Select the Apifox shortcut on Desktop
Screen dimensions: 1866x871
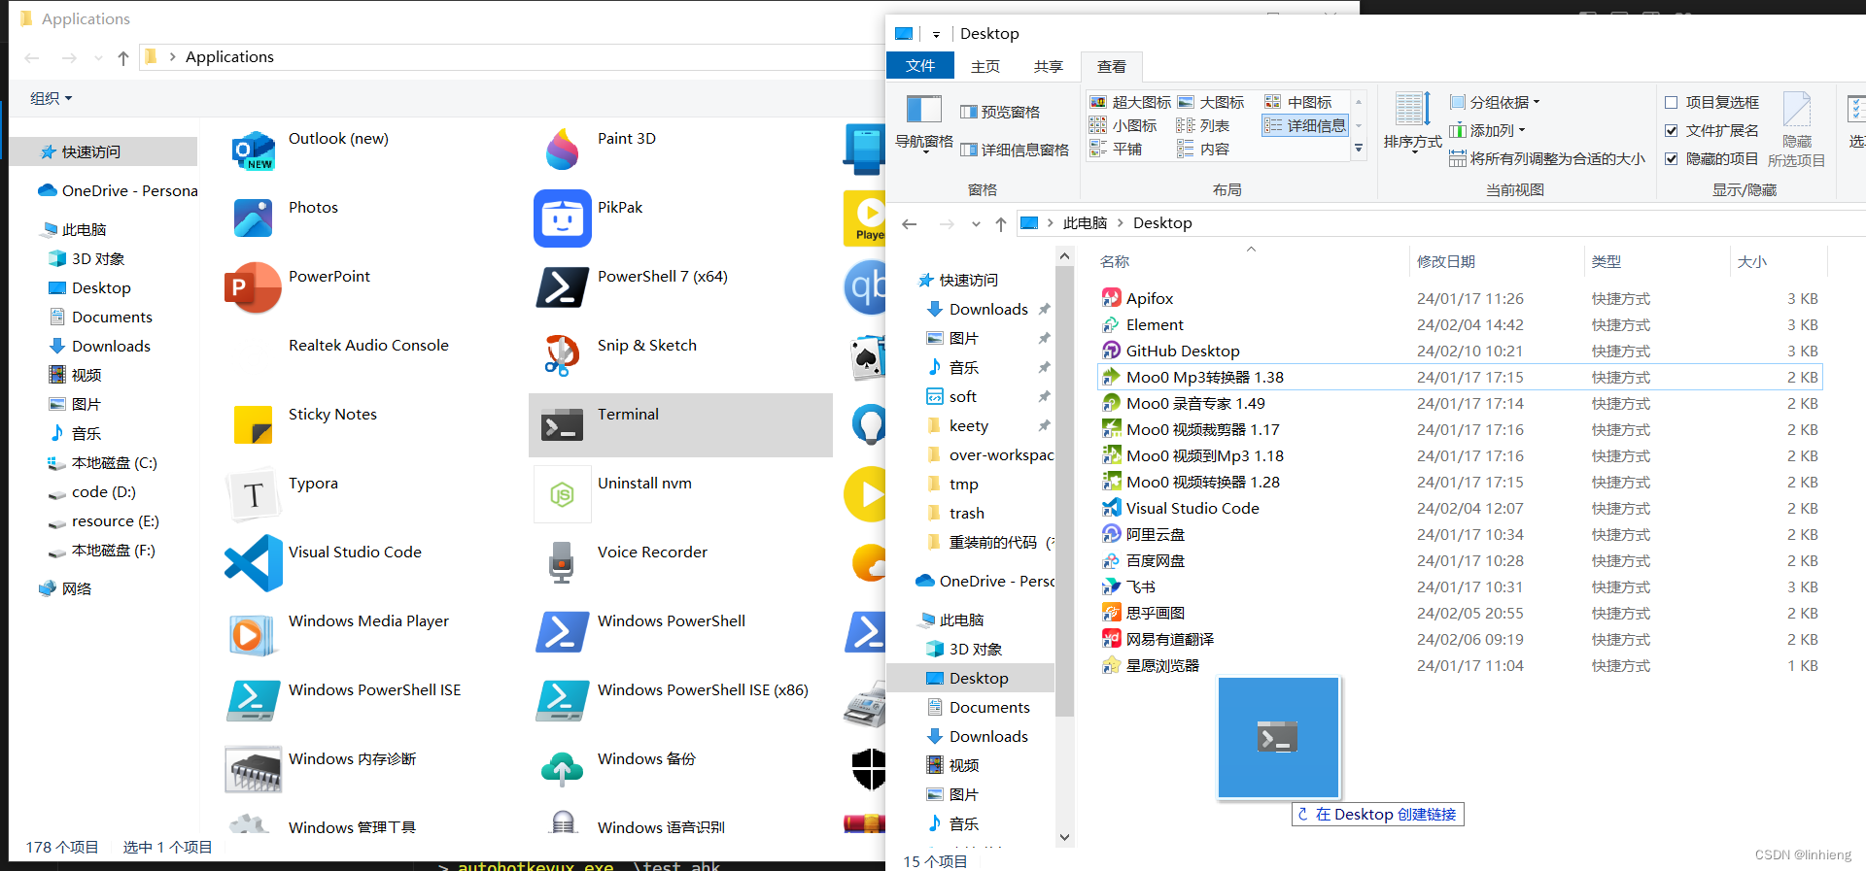click(1150, 298)
